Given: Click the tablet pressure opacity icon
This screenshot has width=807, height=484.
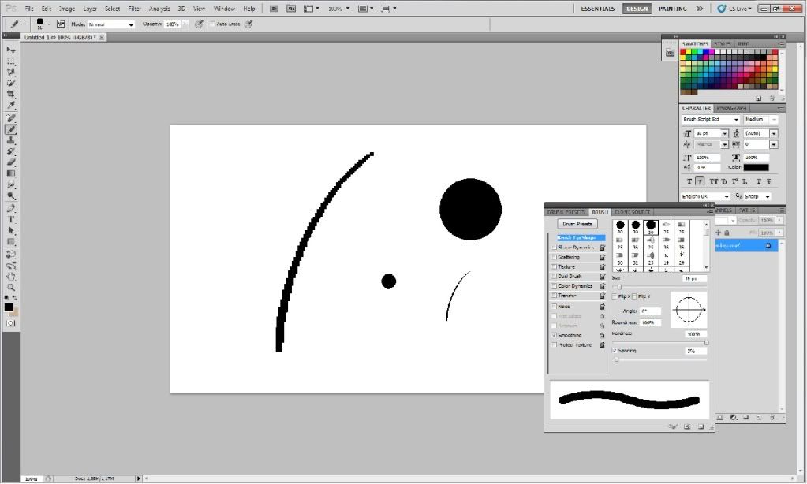Looking at the screenshot, I should tap(199, 24).
